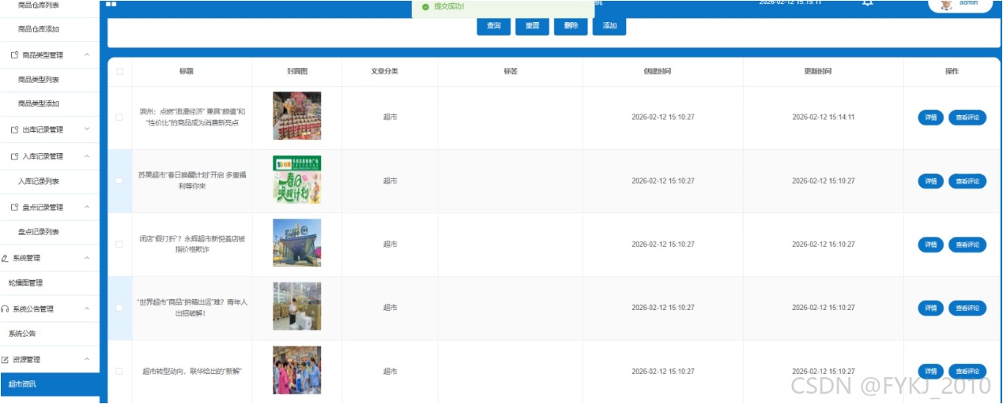Screen dimensions: 1003x404
Task: Open 商品仓库添加 in sidebar
Action: 50,29
